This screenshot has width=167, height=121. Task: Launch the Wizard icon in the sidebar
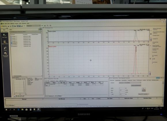pyautogui.click(x=5, y=49)
